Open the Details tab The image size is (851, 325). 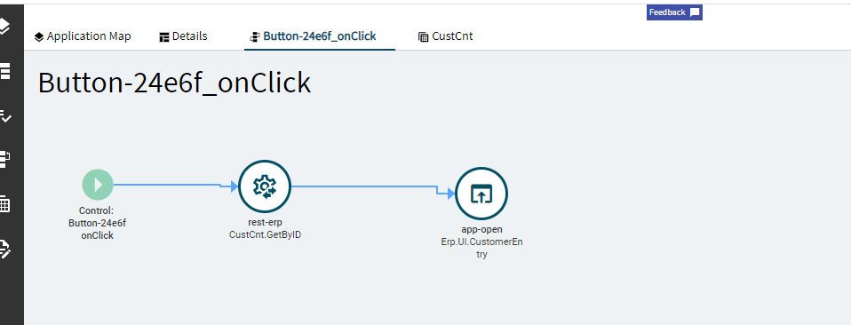184,36
